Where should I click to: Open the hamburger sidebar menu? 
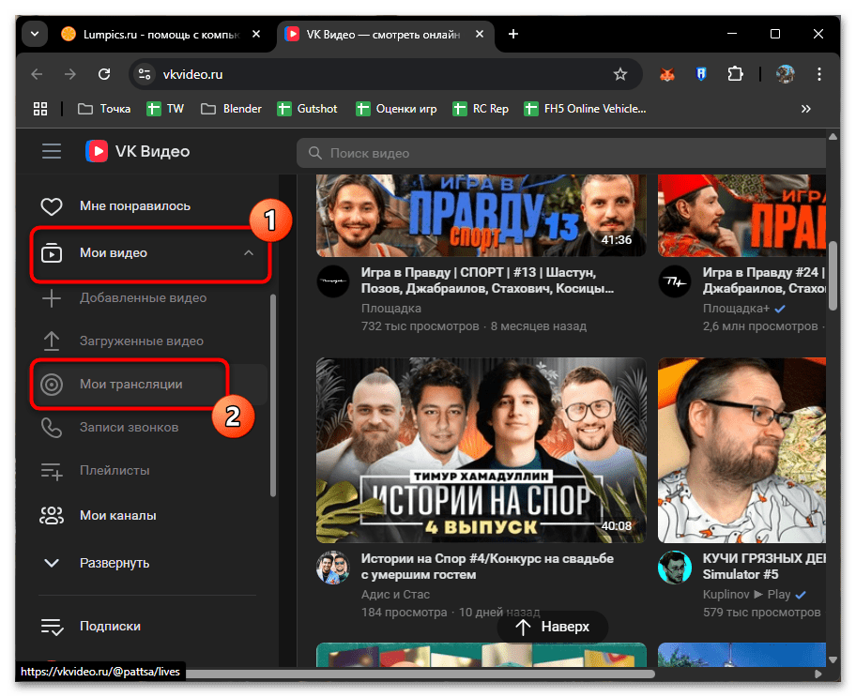point(51,151)
